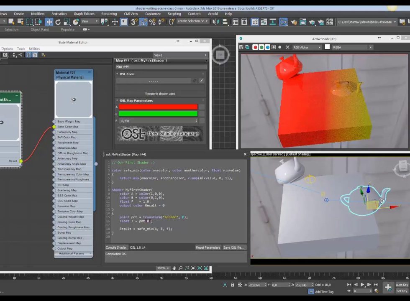Open the Curve Editor icon
Image resolution: width=410 pixels, height=301 pixels.
tap(264, 22)
